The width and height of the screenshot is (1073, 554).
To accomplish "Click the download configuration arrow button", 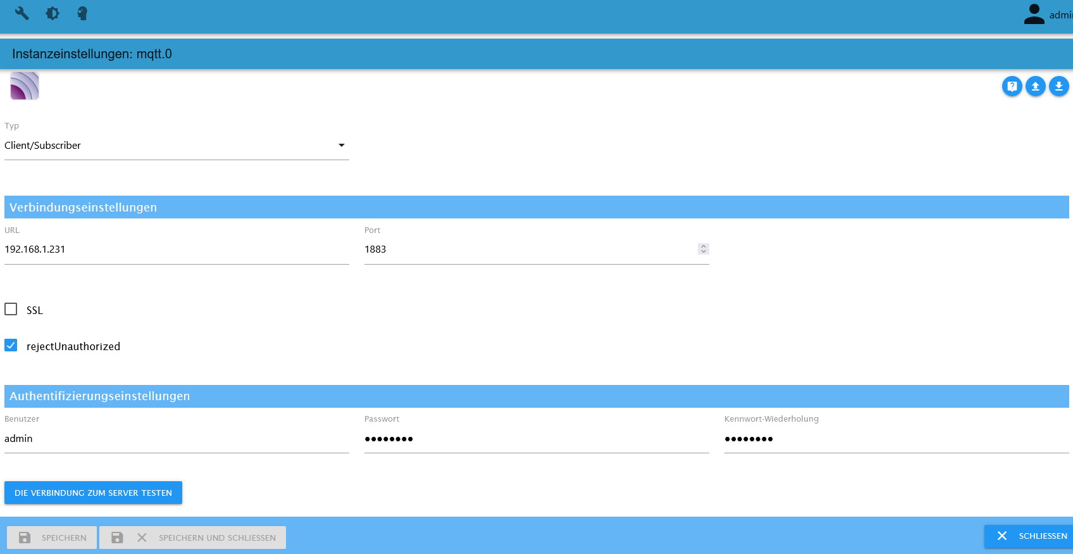I will (x=1058, y=86).
